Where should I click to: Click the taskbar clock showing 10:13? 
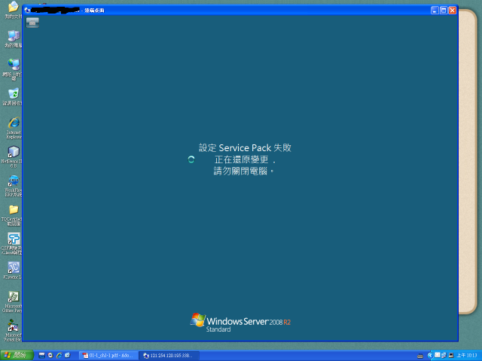(x=467, y=356)
